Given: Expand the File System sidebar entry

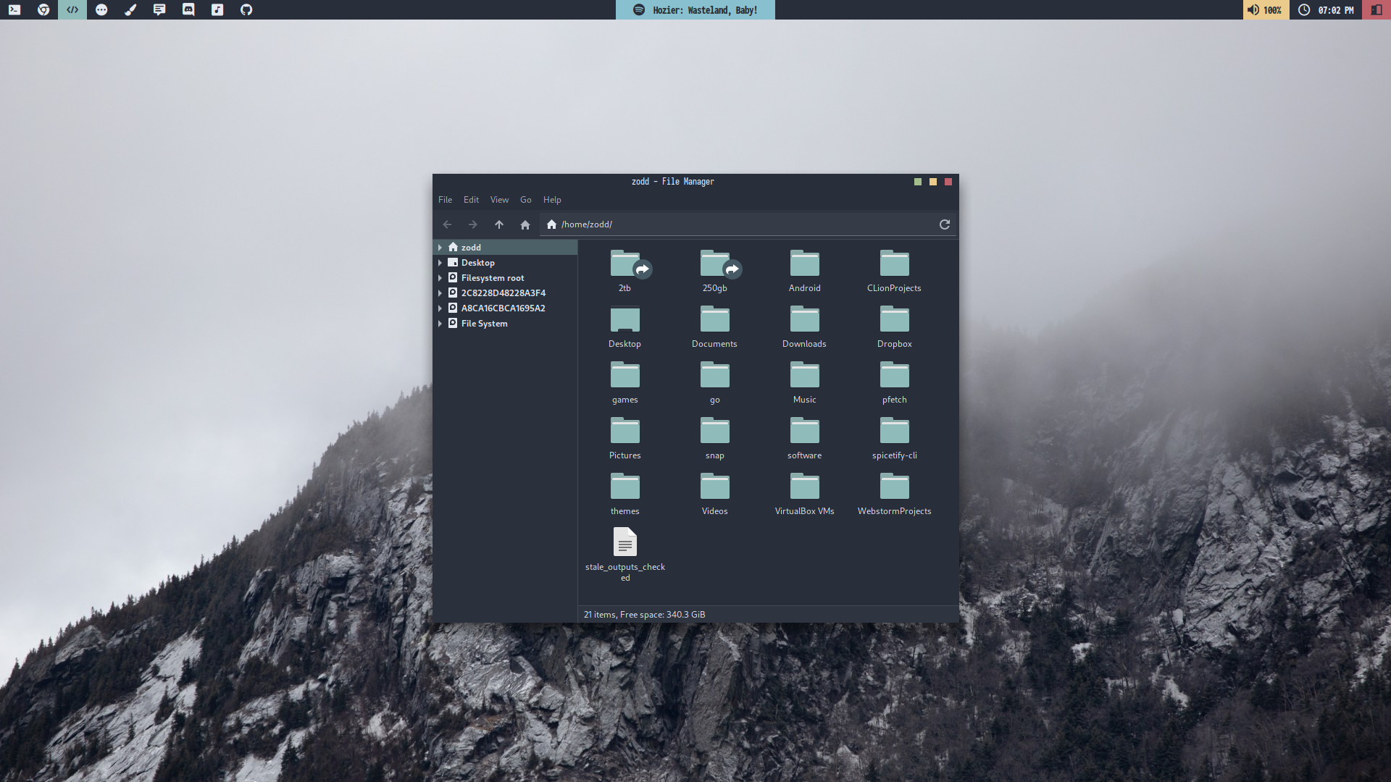Looking at the screenshot, I should tap(440, 324).
